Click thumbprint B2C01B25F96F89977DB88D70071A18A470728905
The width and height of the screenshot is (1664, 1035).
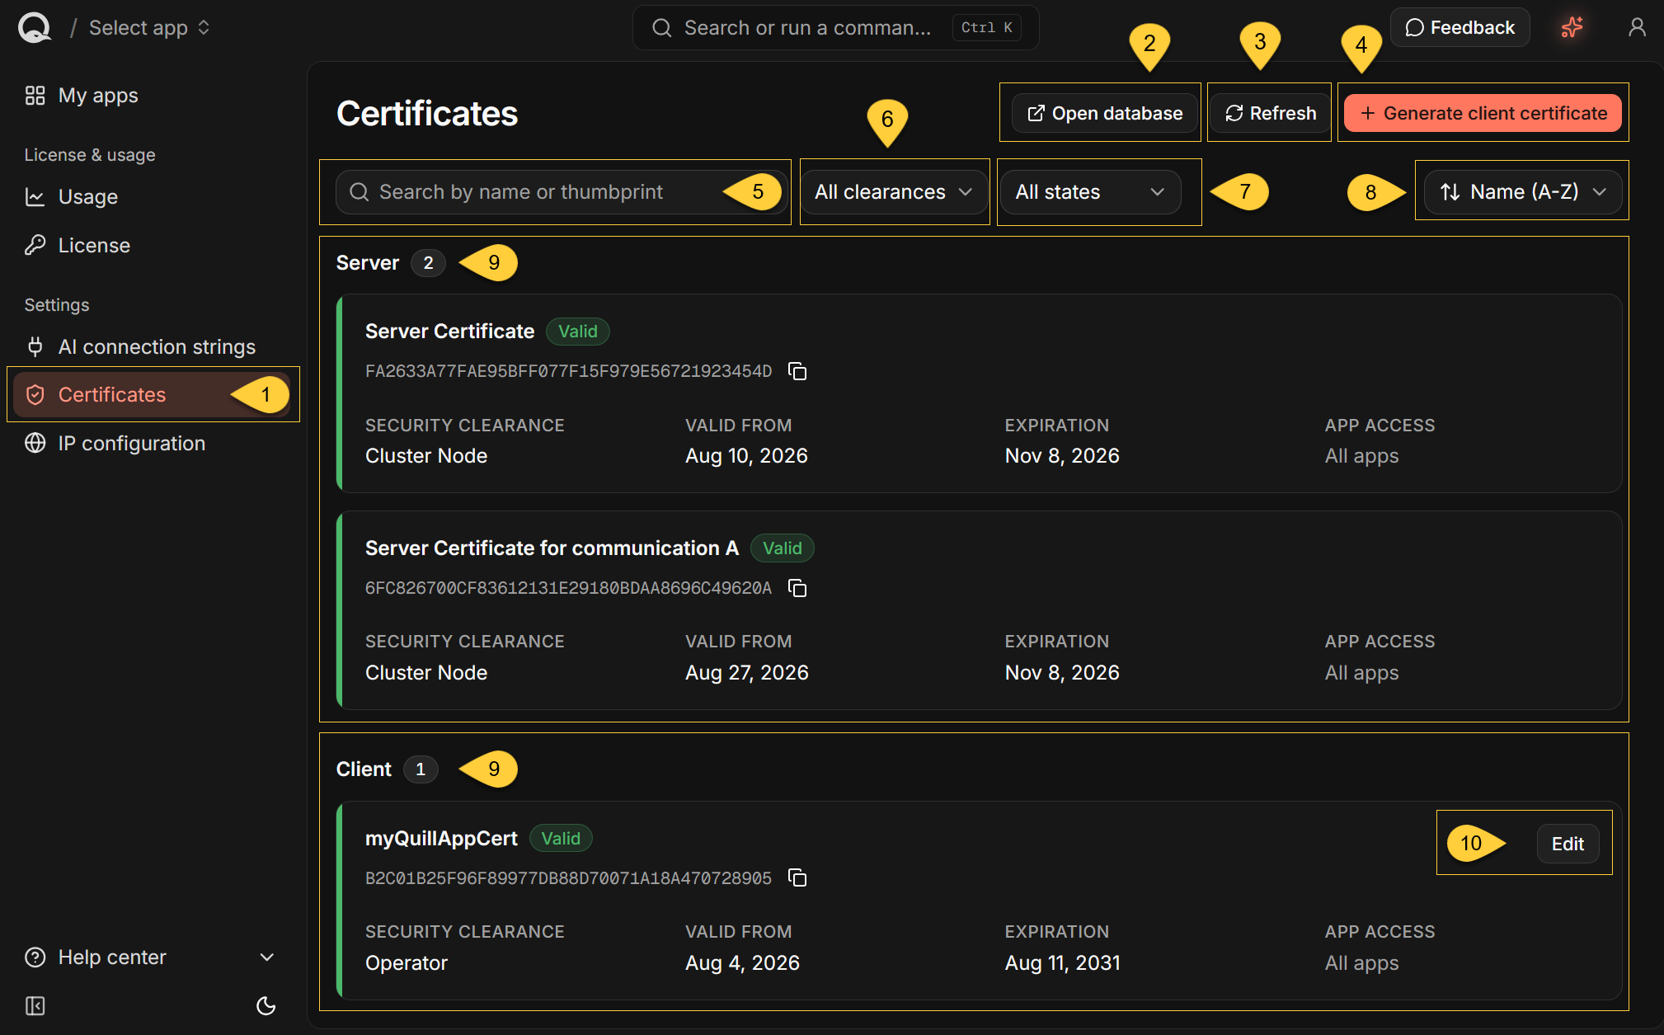click(568, 878)
